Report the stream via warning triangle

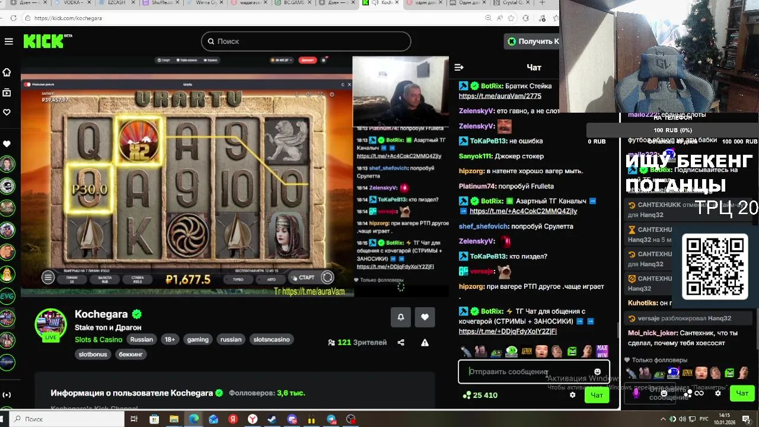tap(425, 342)
